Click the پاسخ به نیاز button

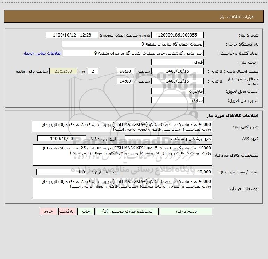186,211
